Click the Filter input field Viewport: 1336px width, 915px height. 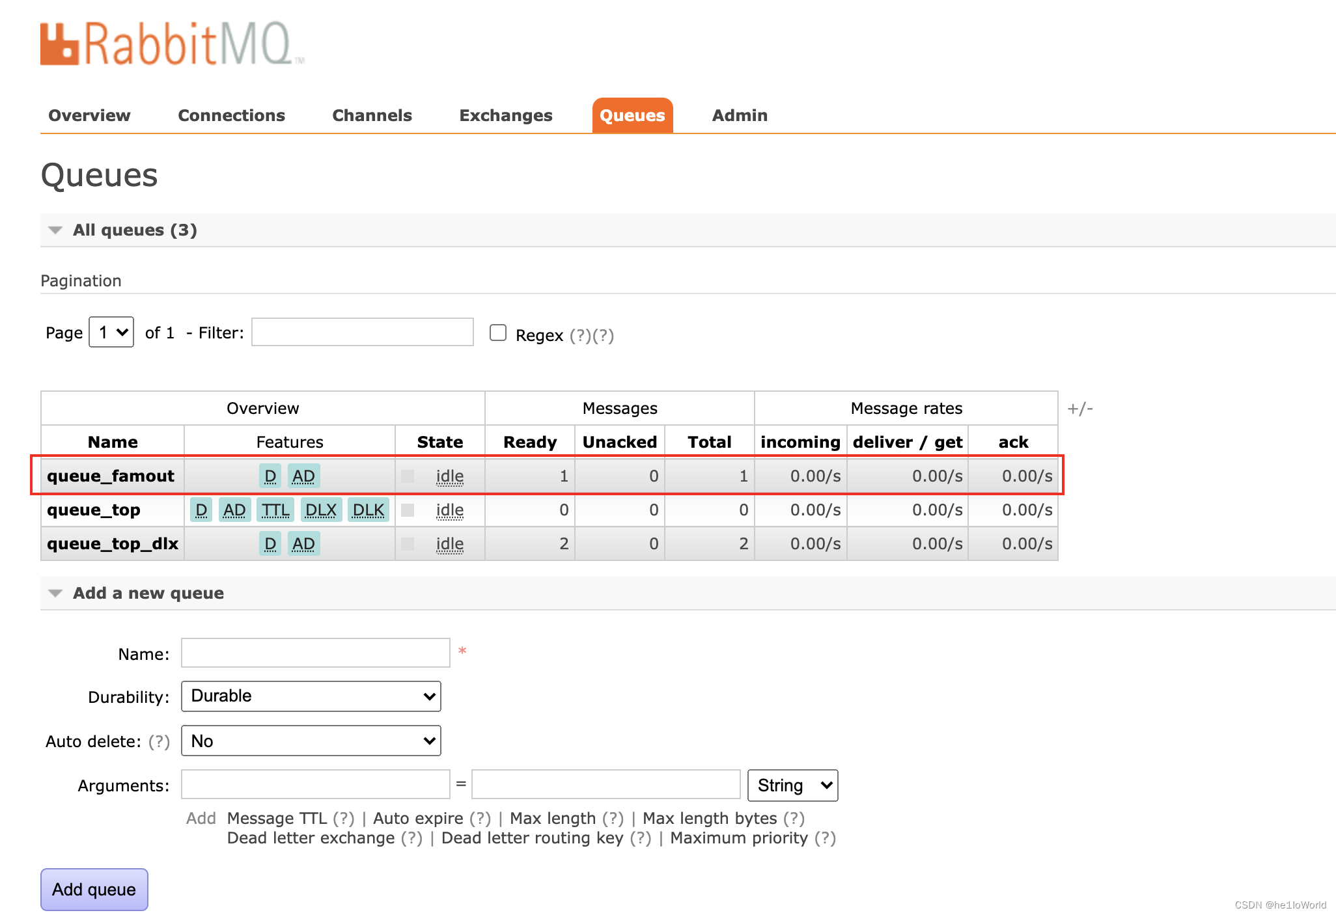coord(362,333)
